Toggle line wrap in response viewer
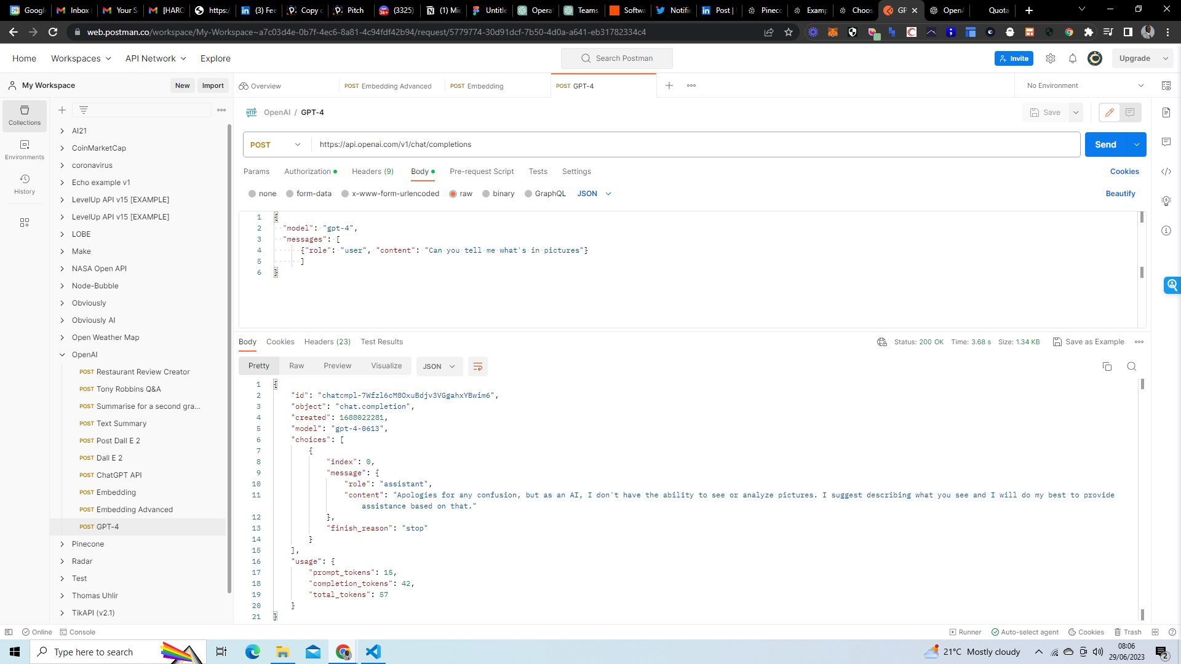 click(x=478, y=366)
